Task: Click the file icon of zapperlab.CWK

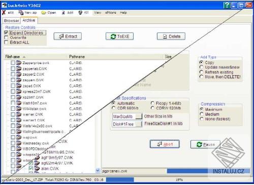Action: coord(19,69)
